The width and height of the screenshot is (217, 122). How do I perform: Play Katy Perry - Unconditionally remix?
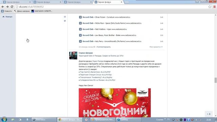(x=80, y=41)
